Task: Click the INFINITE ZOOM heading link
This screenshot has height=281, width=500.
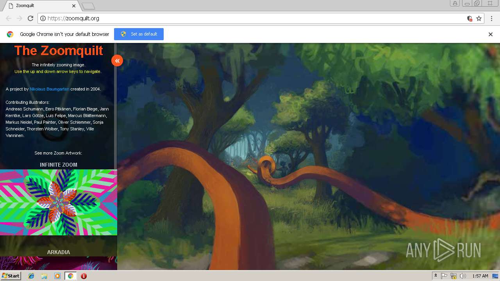Action: (x=59, y=165)
